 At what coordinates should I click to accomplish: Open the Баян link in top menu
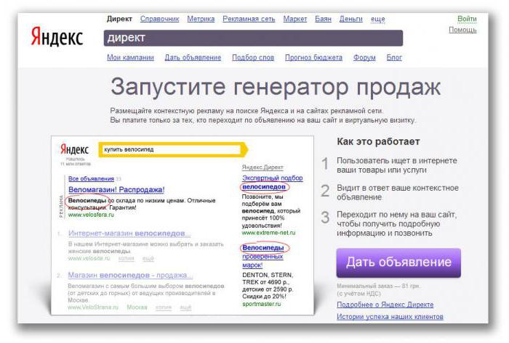tap(323, 19)
